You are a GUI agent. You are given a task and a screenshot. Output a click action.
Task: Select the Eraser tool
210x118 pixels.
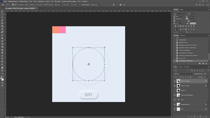[x=2, y=44]
